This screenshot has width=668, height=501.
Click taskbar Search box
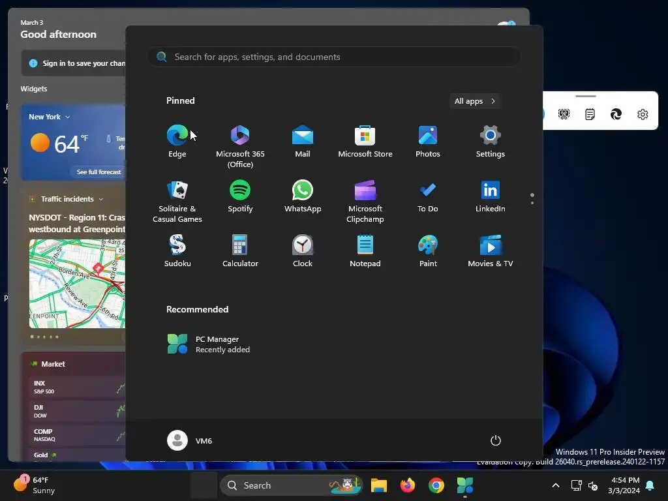[x=292, y=485]
